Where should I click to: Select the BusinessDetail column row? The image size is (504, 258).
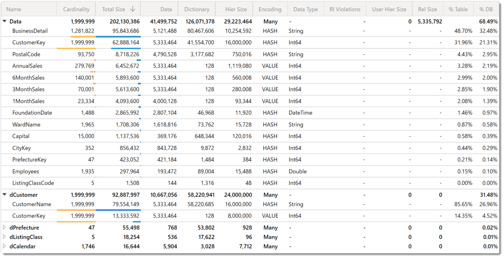pos(251,31)
